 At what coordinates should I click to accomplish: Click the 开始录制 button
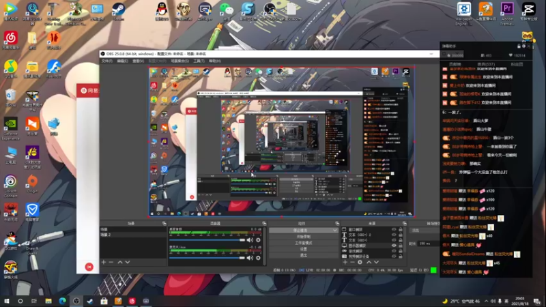(304, 237)
